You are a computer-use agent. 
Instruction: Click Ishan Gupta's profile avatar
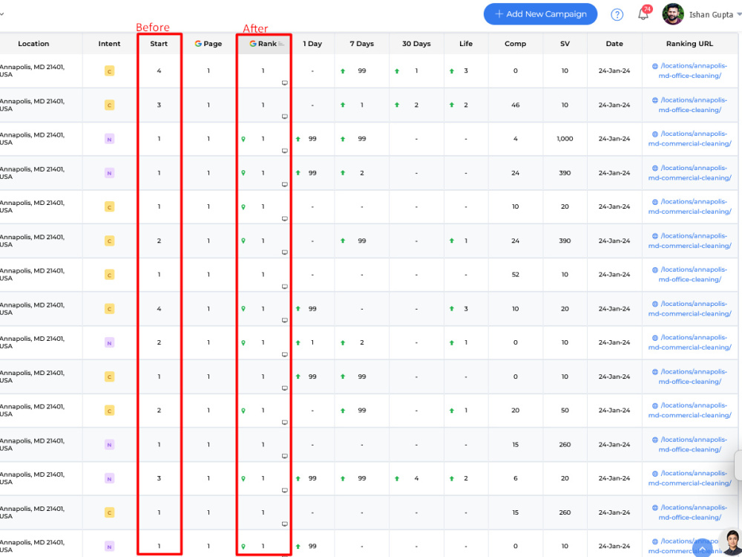pos(673,14)
